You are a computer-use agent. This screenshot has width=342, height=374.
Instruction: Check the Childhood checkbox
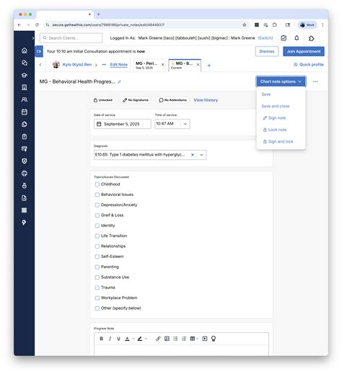point(97,184)
